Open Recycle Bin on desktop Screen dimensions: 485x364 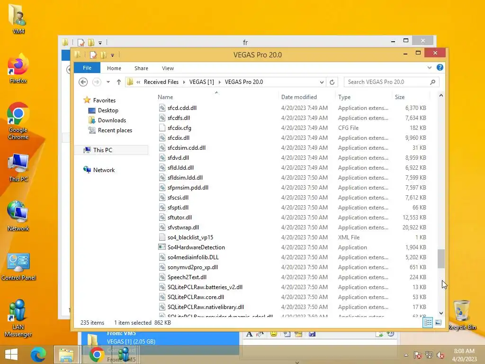click(462, 315)
